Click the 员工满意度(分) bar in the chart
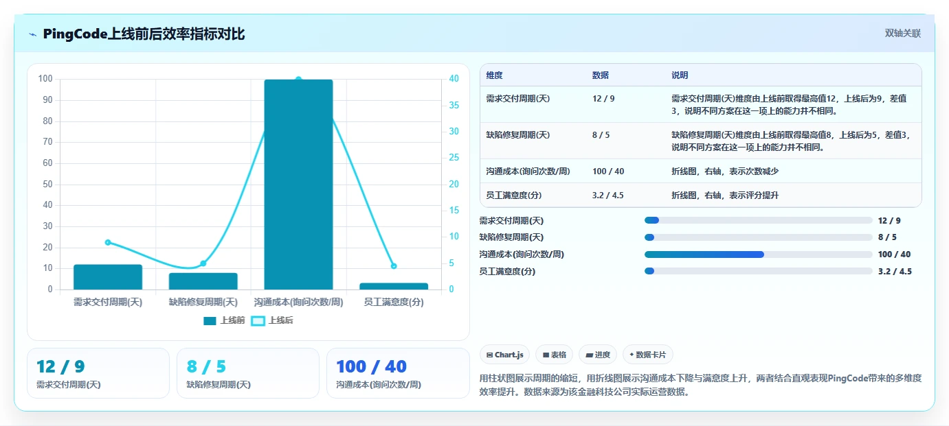 click(394, 286)
